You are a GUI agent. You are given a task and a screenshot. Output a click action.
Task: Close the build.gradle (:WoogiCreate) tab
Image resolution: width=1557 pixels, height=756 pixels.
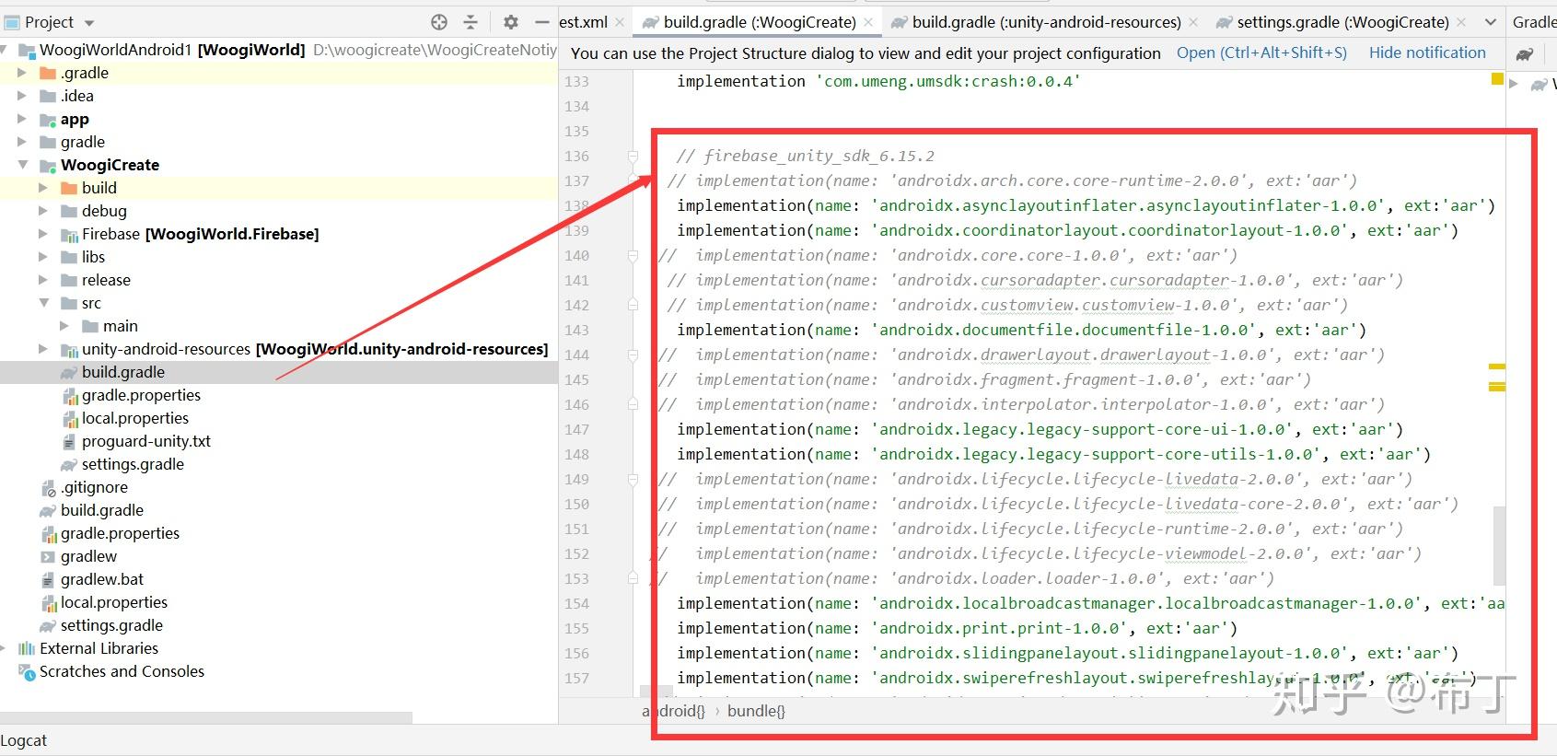[x=869, y=22]
